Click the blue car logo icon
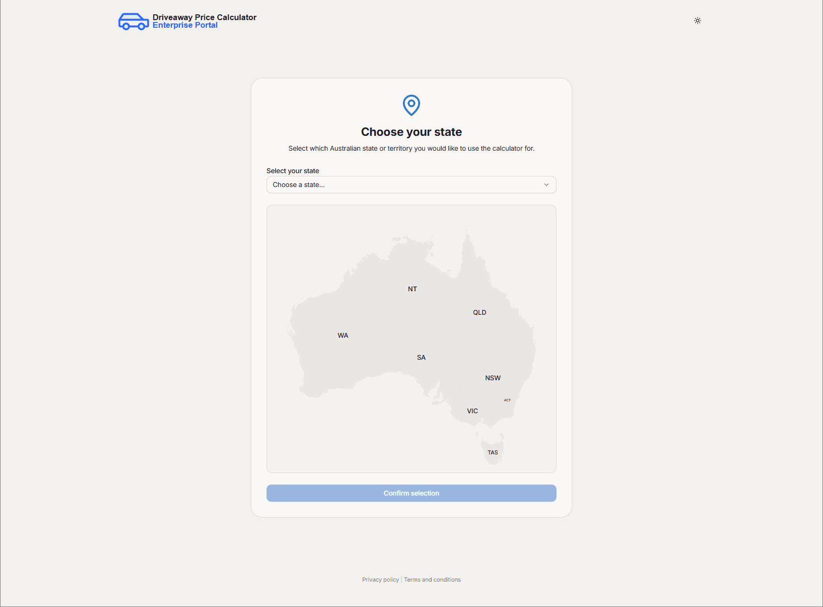823x607 pixels. tap(133, 22)
